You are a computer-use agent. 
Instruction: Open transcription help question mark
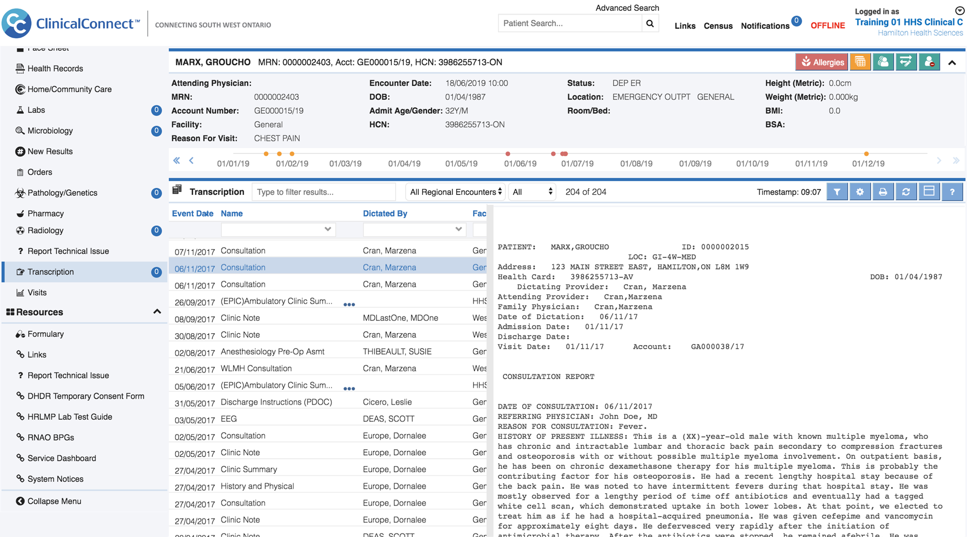[952, 192]
